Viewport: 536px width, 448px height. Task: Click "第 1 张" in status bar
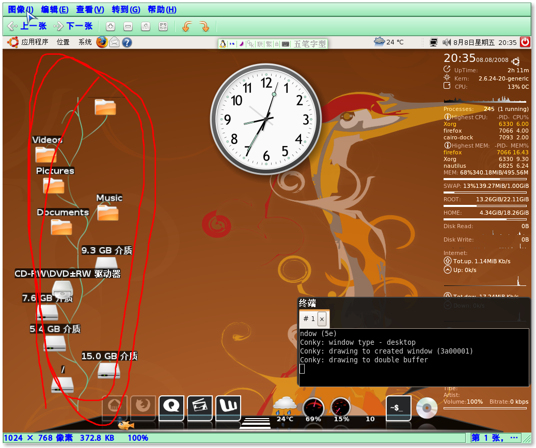487,438
